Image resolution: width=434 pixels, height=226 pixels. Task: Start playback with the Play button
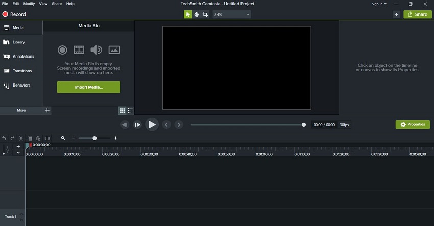[152, 124]
